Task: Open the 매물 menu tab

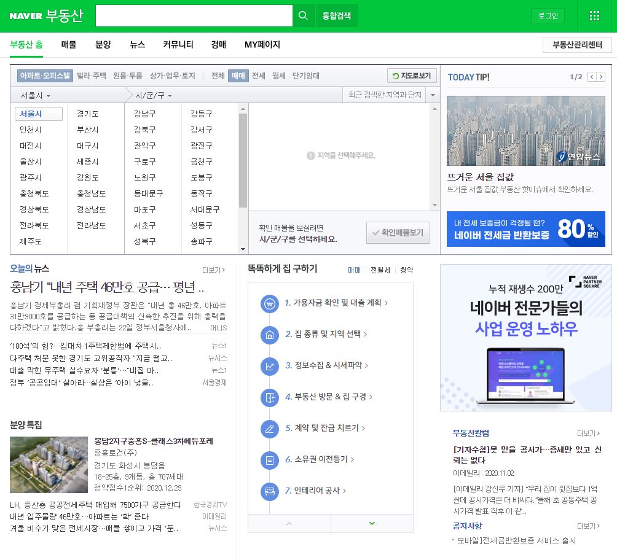Action: [x=68, y=44]
